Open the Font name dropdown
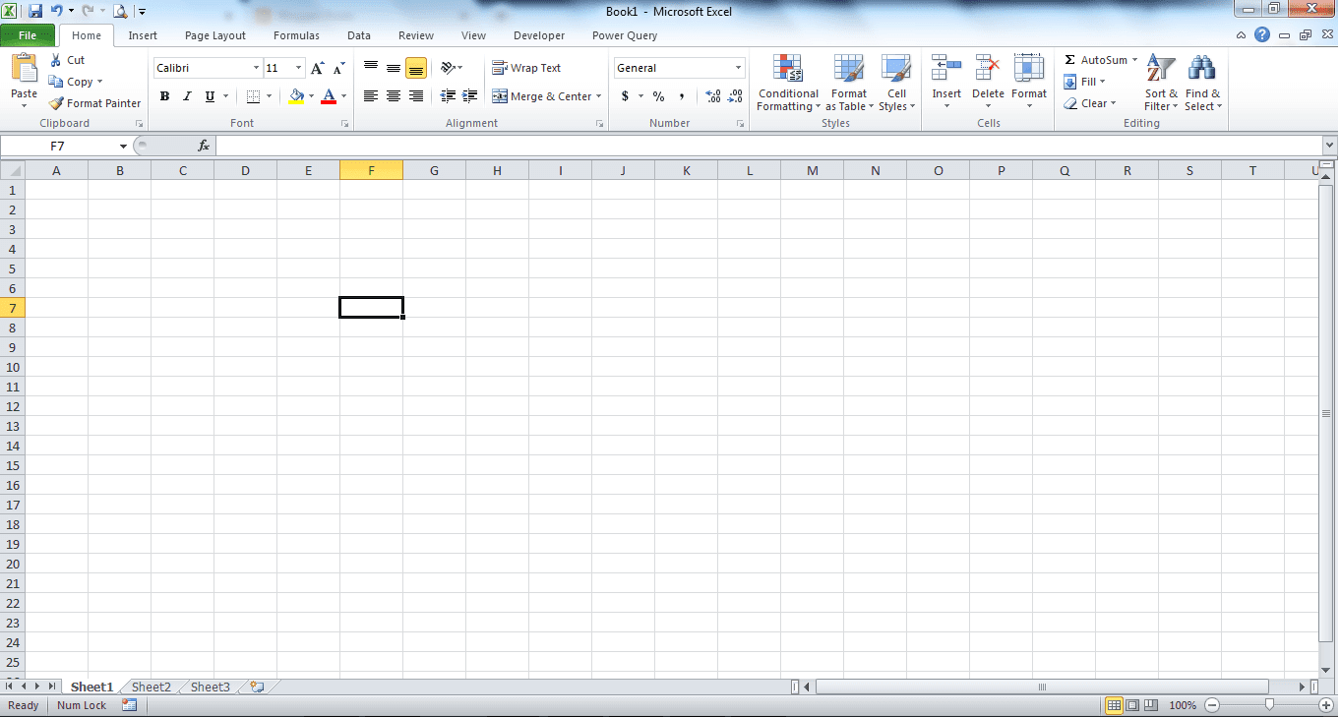 [254, 67]
